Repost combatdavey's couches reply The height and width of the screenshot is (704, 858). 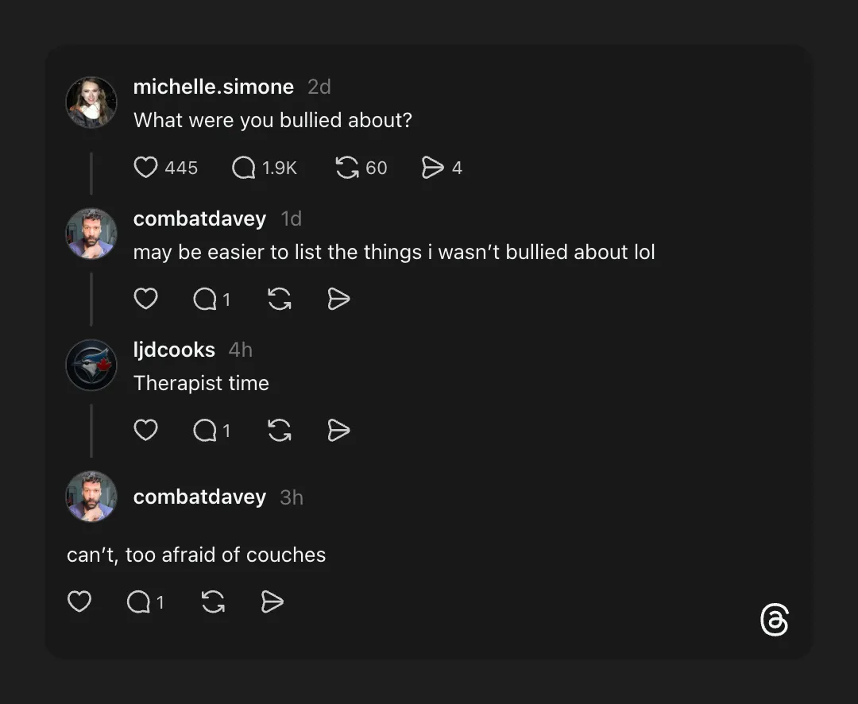[212, 601]
